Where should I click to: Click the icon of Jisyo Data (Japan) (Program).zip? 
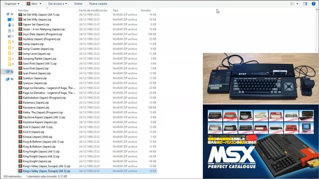point(20,34)
